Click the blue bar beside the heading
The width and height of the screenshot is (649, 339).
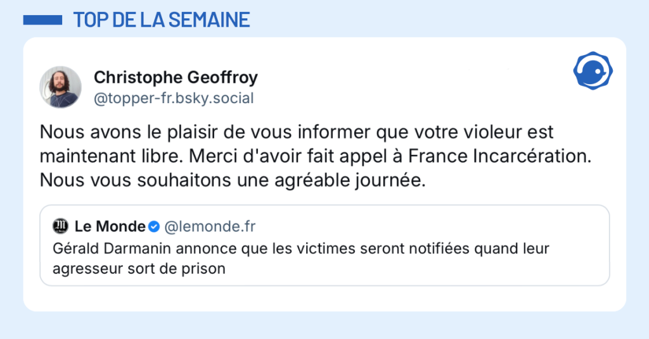pos(42,20)
